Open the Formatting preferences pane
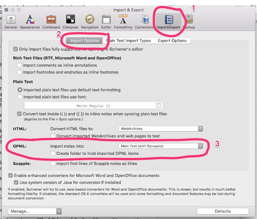This screenshot has width=257, height=219. tap(123, 22)
